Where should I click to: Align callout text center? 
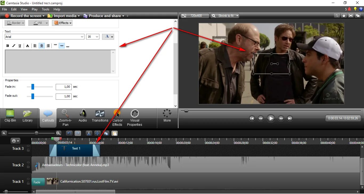42,46
